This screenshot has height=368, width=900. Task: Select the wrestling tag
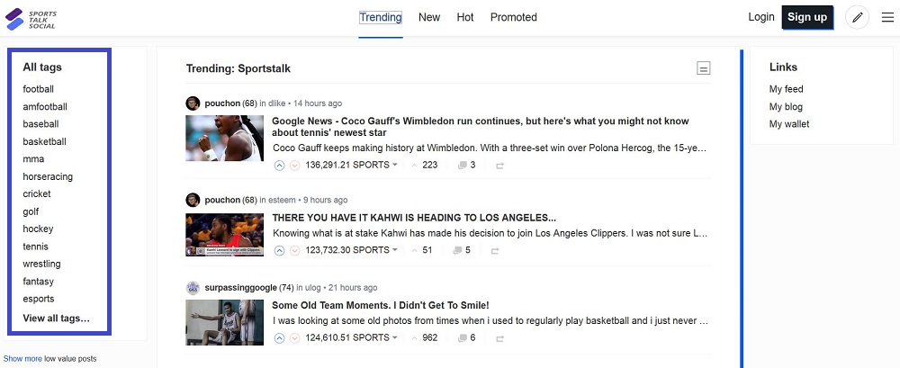(42, 265)
